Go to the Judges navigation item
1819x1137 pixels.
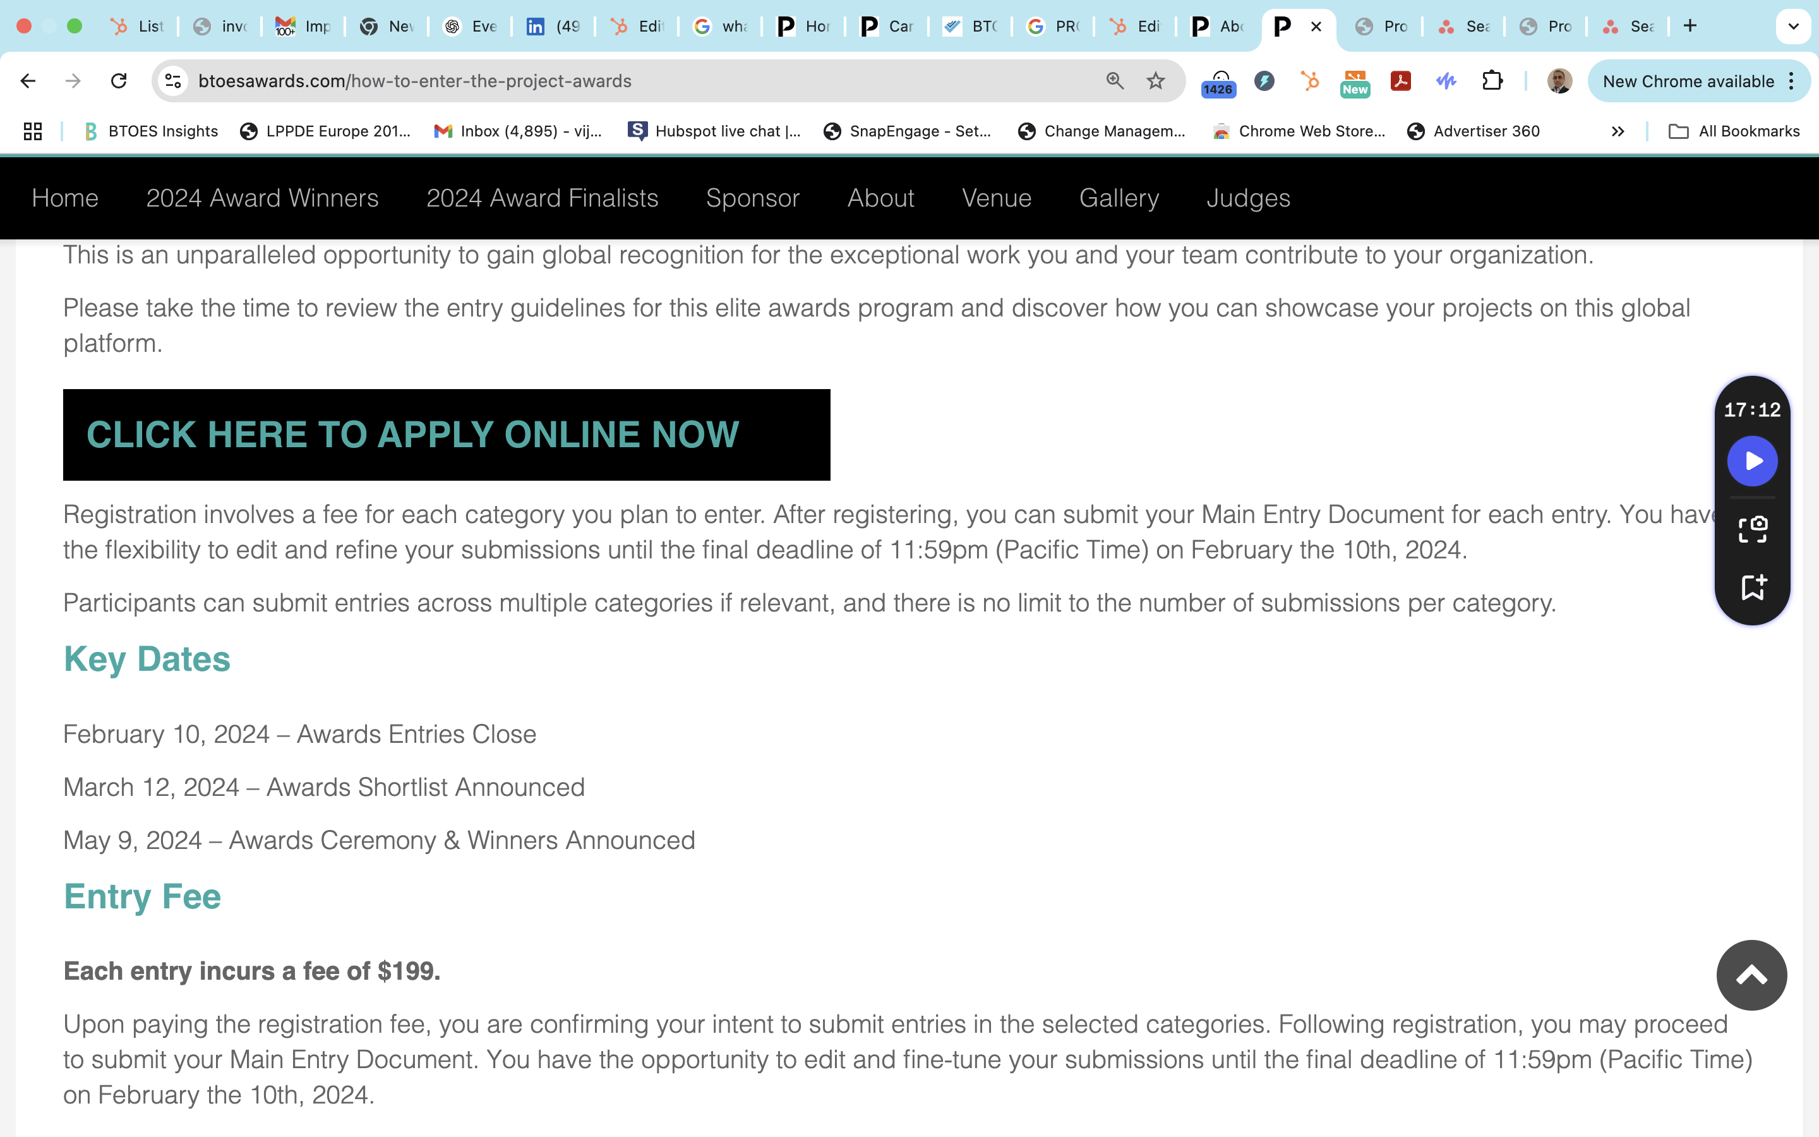coord(1248,198)
